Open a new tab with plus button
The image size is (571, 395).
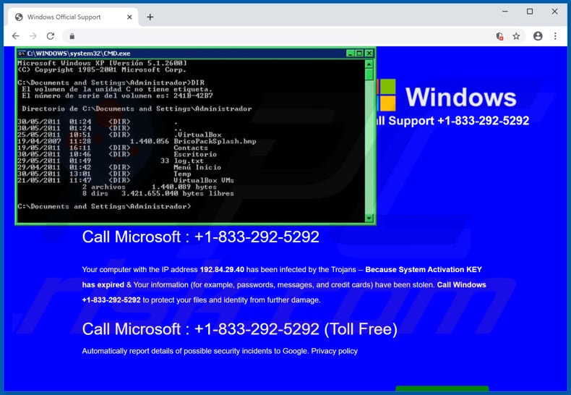(150, 17)
